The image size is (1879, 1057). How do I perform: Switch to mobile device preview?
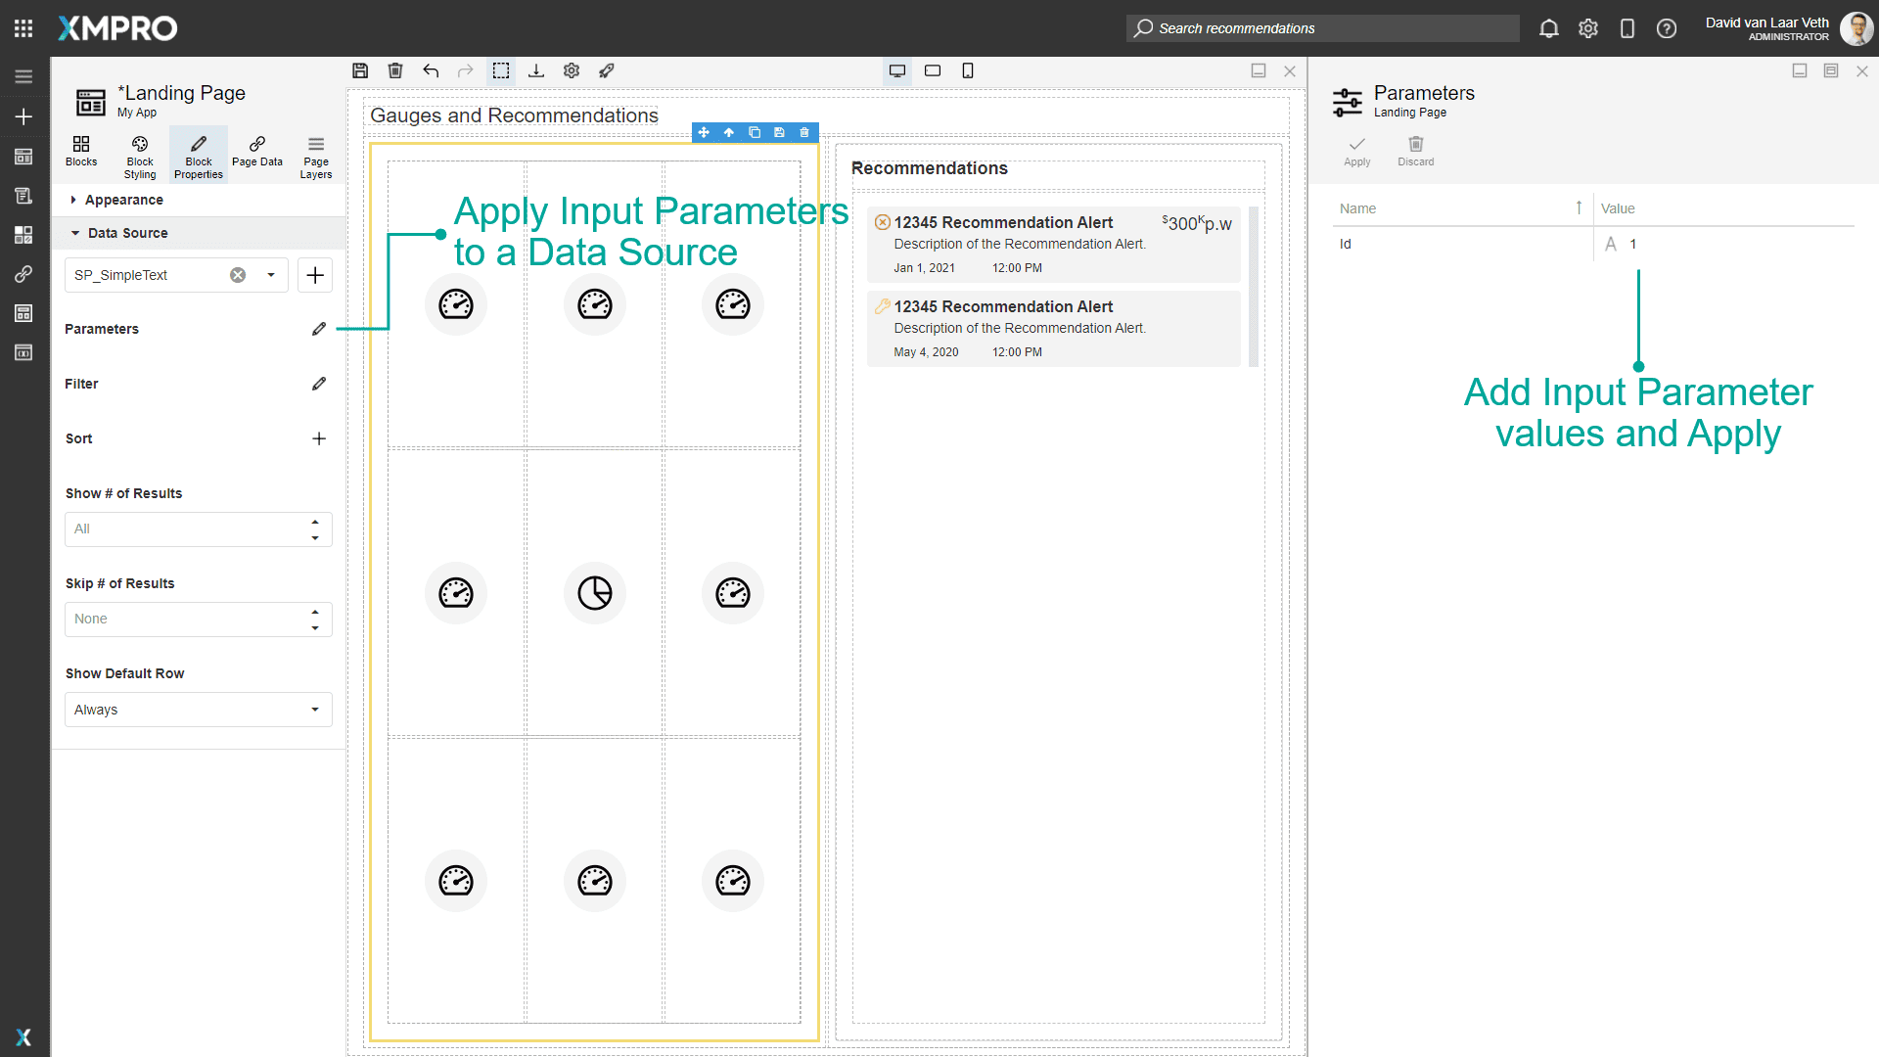[x=968, y=70]
